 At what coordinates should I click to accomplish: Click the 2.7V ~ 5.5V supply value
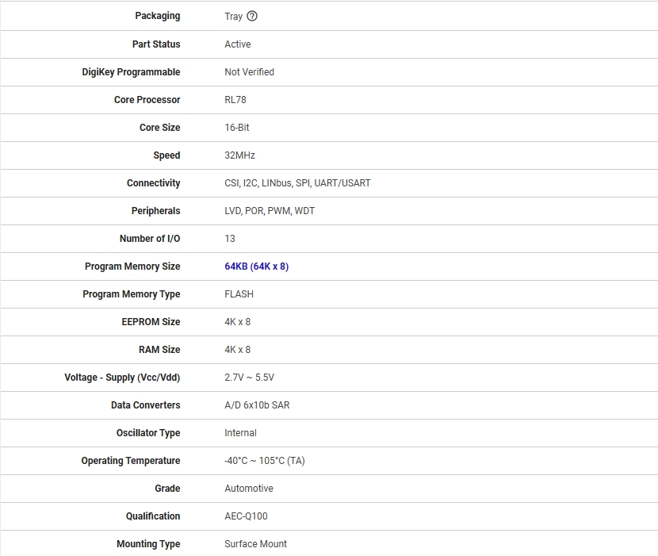pos(249,378)
